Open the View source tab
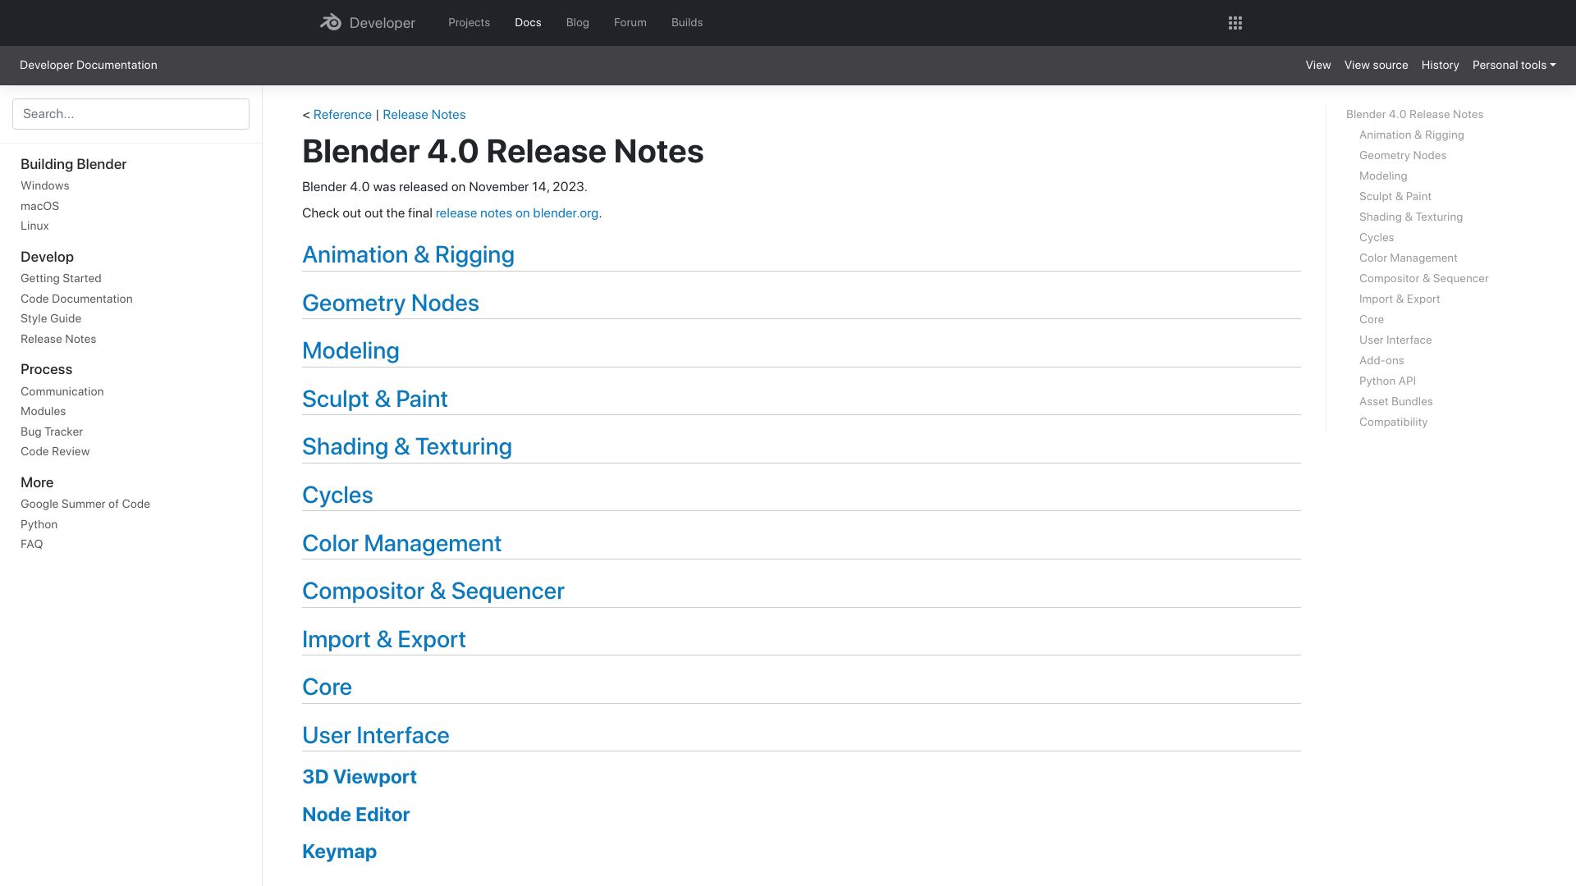1576x886 pixels. click(x=1376, y=65)
